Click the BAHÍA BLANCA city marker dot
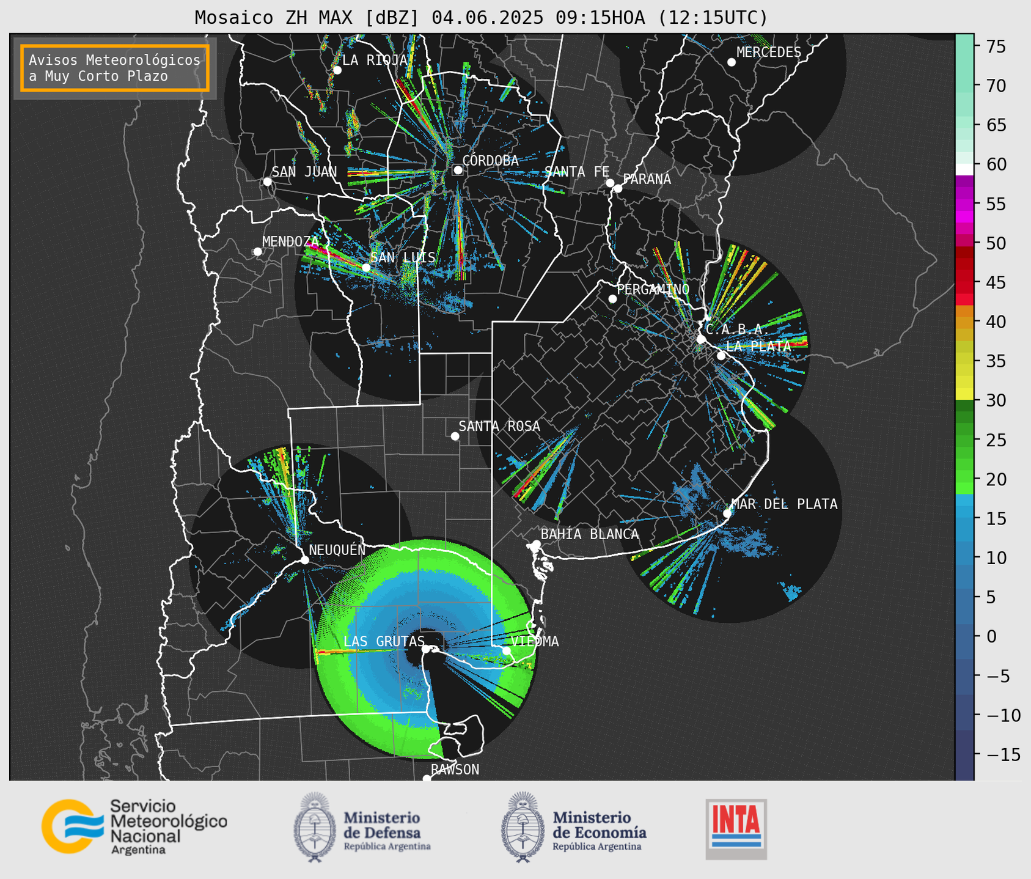1031x879 pixels. [536, 544]
